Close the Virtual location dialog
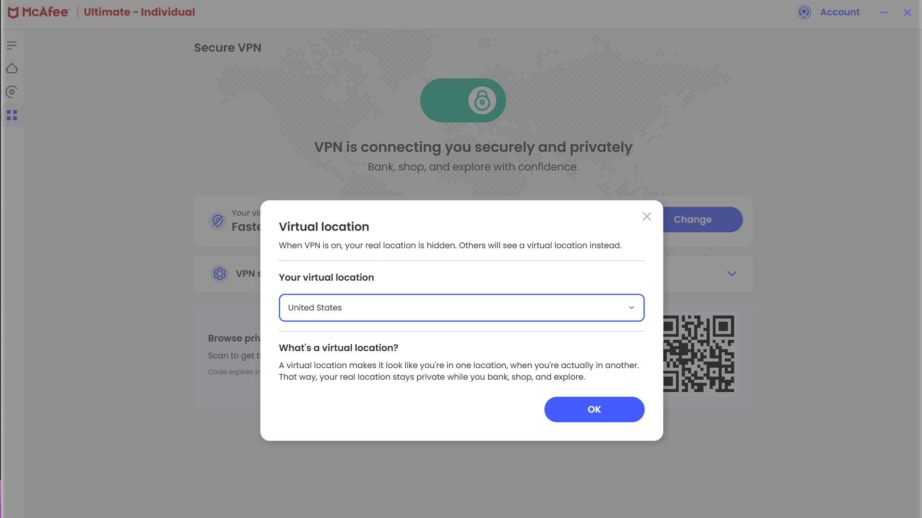This screenshot has height=518, width=922. 647,217
